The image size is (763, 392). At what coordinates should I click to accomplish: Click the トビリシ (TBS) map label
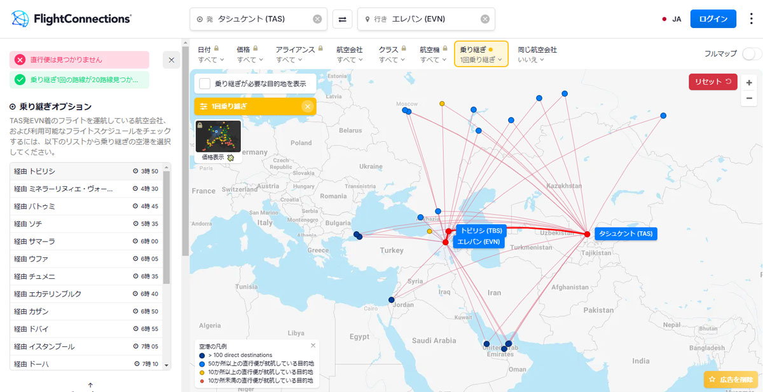pos(481,230)
